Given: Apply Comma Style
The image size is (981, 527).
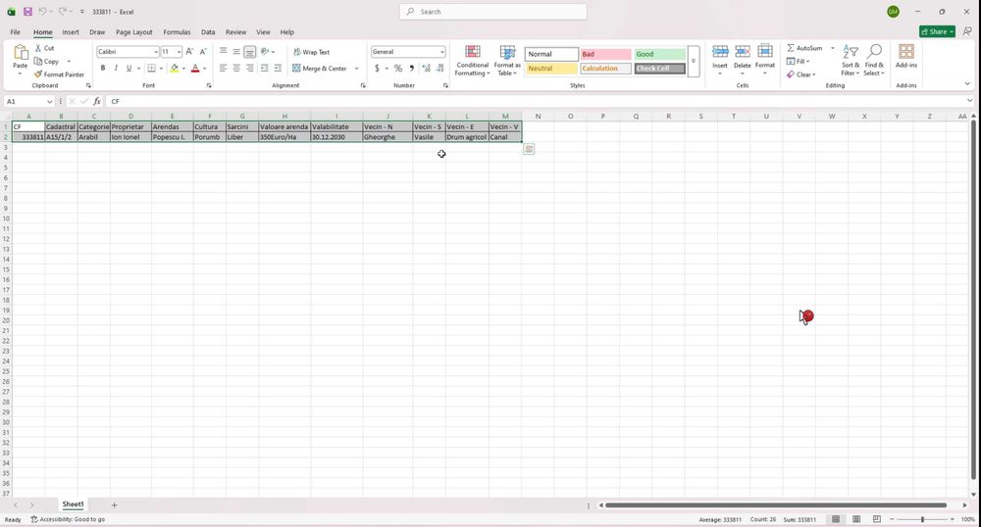Looking at the screenshot, I should point(412,68).
